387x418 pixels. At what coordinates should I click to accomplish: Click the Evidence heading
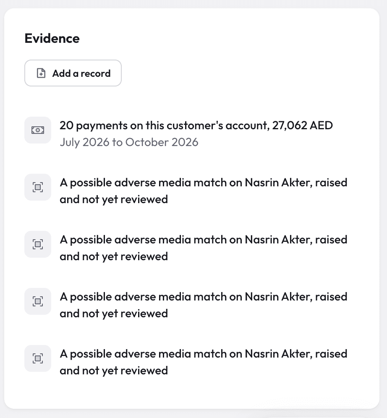[x=52, y=38]
